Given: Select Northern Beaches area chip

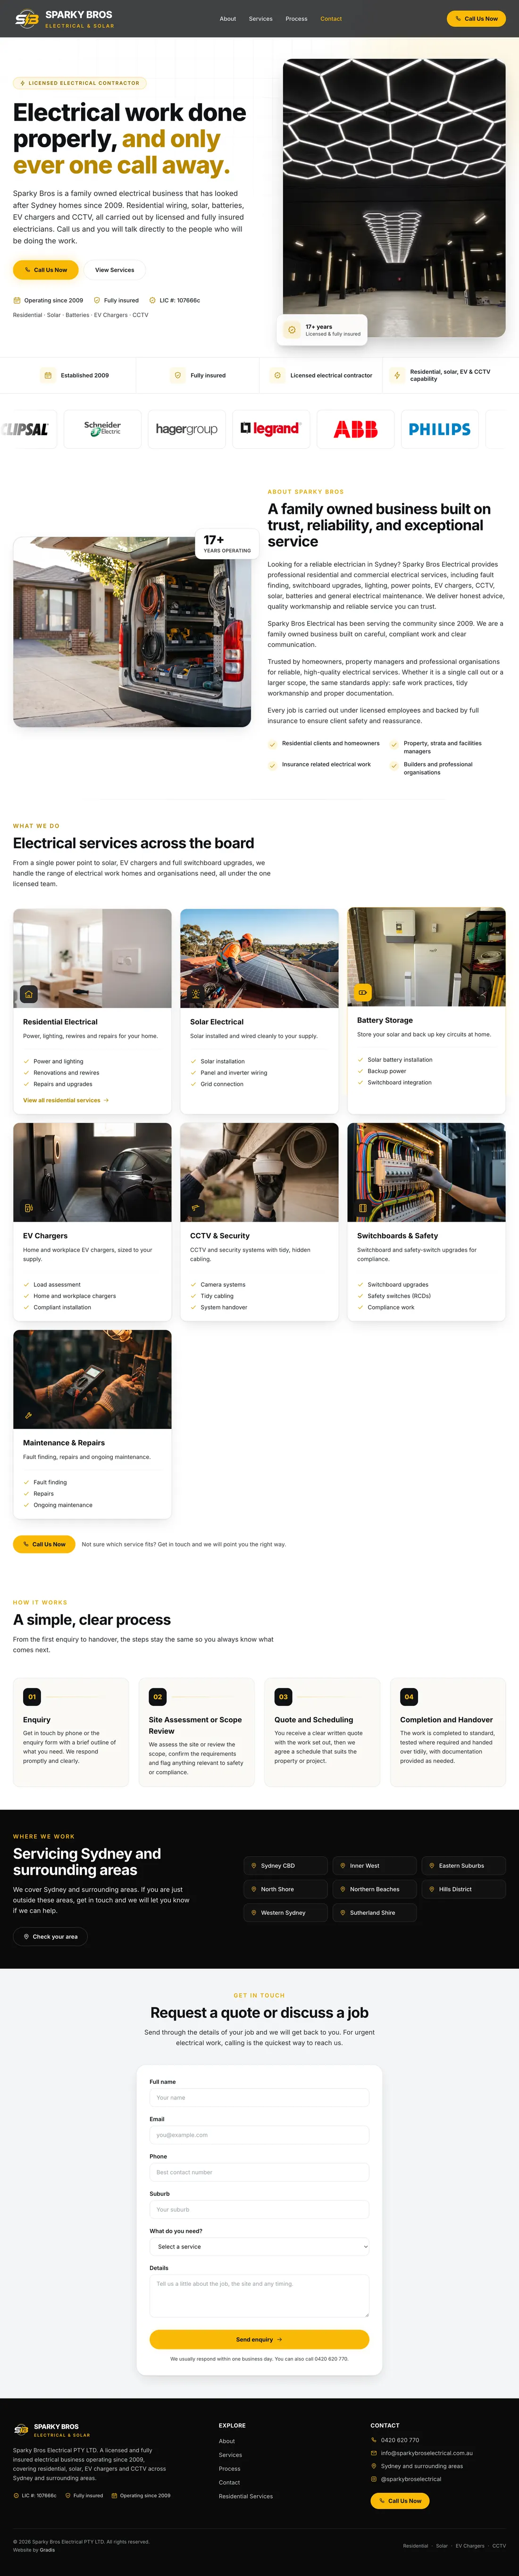Looking at the screenshot, I should pyautogui.click(x=374, y=1889).
